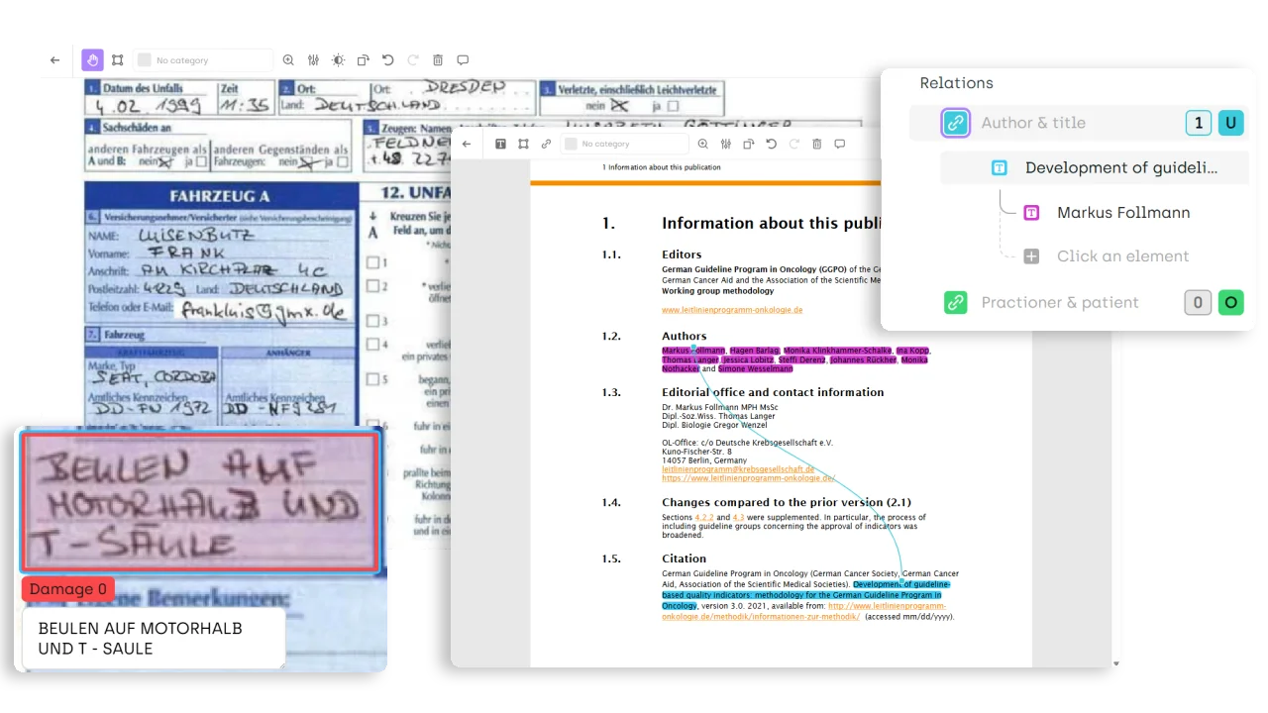The height and width of the screenshot is (713, 1268).
Task: Click the U shortcut badge on Author & title
Action: (1231, 123)
